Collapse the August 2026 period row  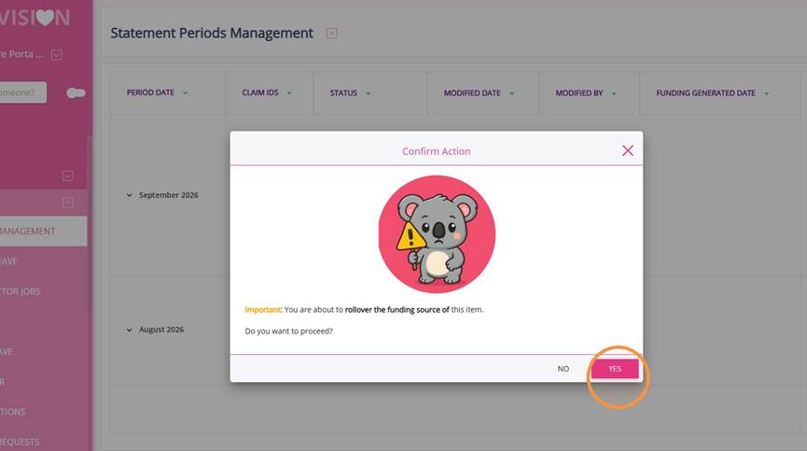point(129,330)
